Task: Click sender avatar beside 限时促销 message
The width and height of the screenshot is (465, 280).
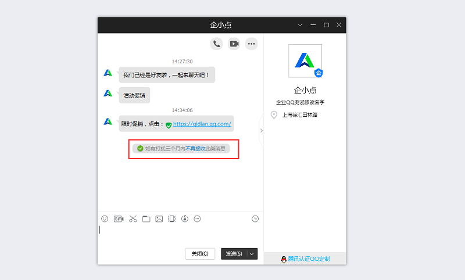Action: coord(108,121)
